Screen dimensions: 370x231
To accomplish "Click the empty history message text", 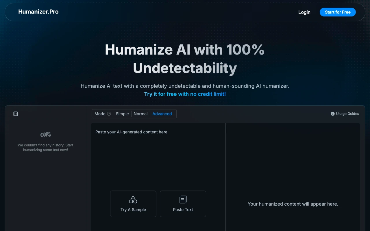I will tap(45, 148).
